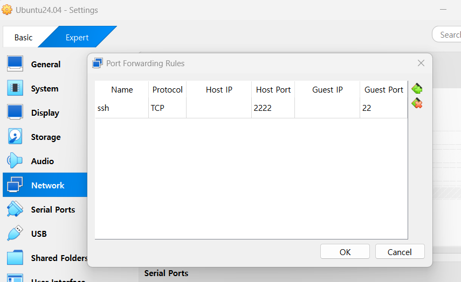This screenshot has height=282, width=461.
Task: Confirm rules with the OK button
Action: pyautogui.click(x=345, y=252)
